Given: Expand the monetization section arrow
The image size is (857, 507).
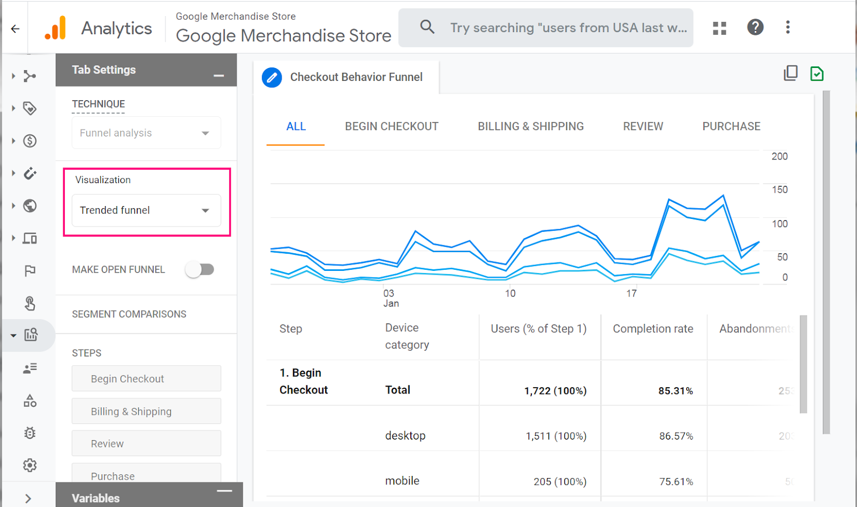Looking at the screenshot, I should coord(13,141).
